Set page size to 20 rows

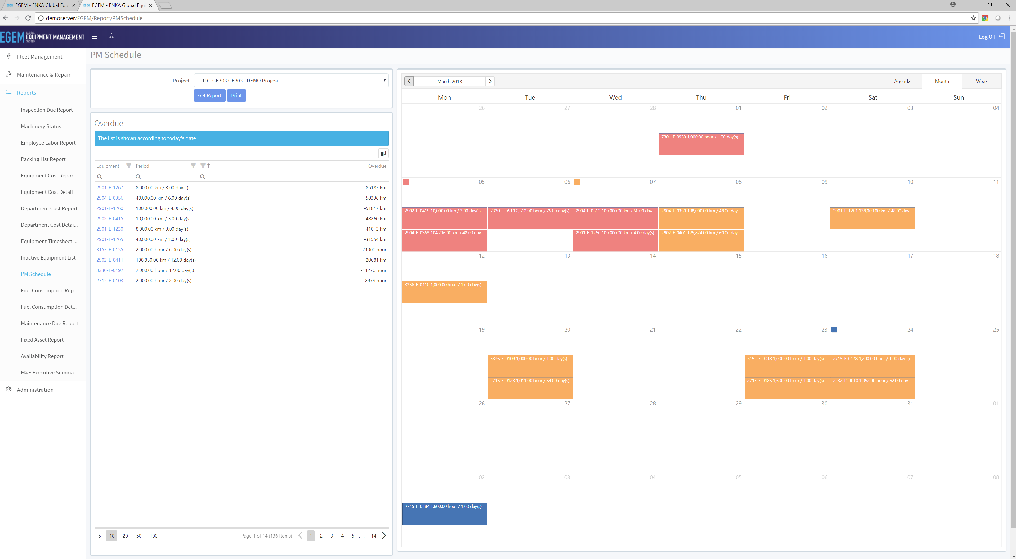[126, 536]
